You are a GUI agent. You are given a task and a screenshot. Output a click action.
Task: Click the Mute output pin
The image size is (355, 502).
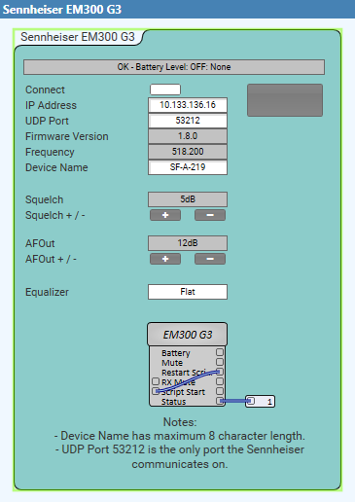coord(220,362)
